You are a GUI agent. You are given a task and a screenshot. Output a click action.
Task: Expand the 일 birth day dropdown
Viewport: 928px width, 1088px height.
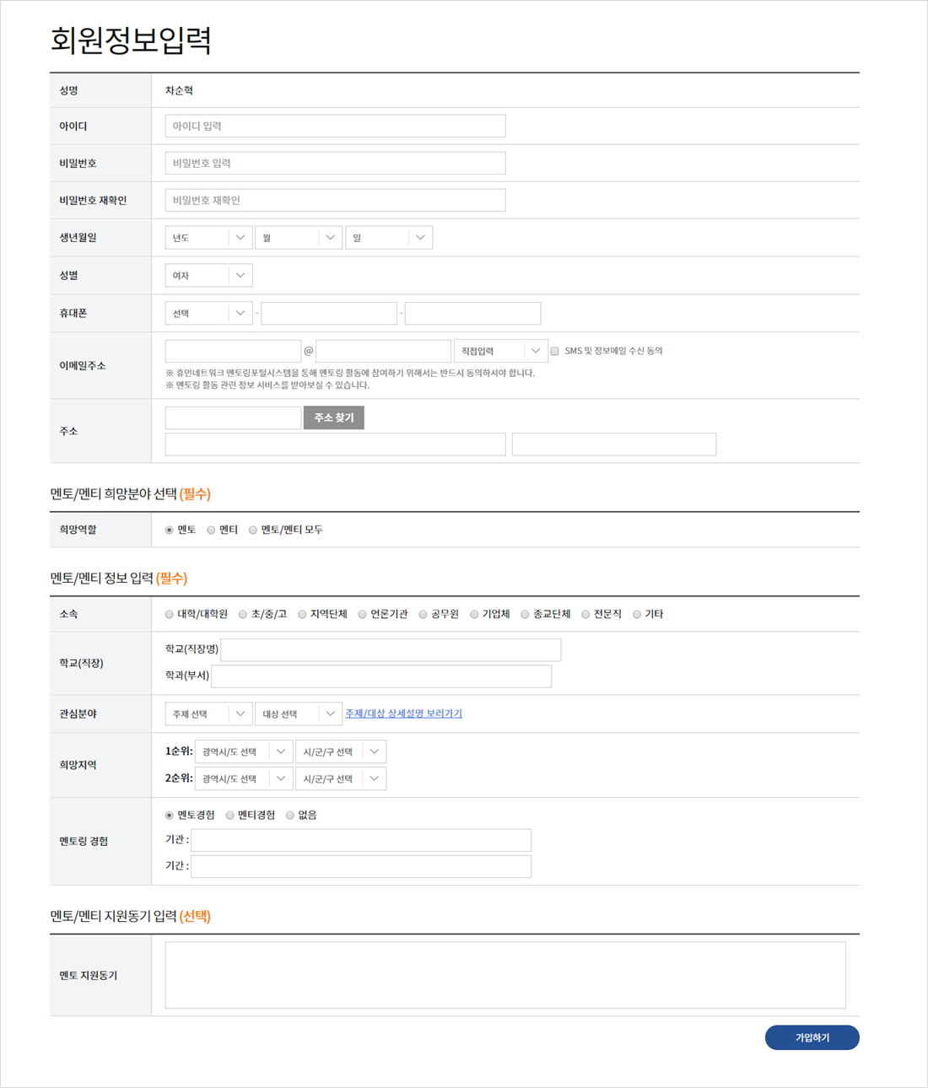(x=389, y=238)
